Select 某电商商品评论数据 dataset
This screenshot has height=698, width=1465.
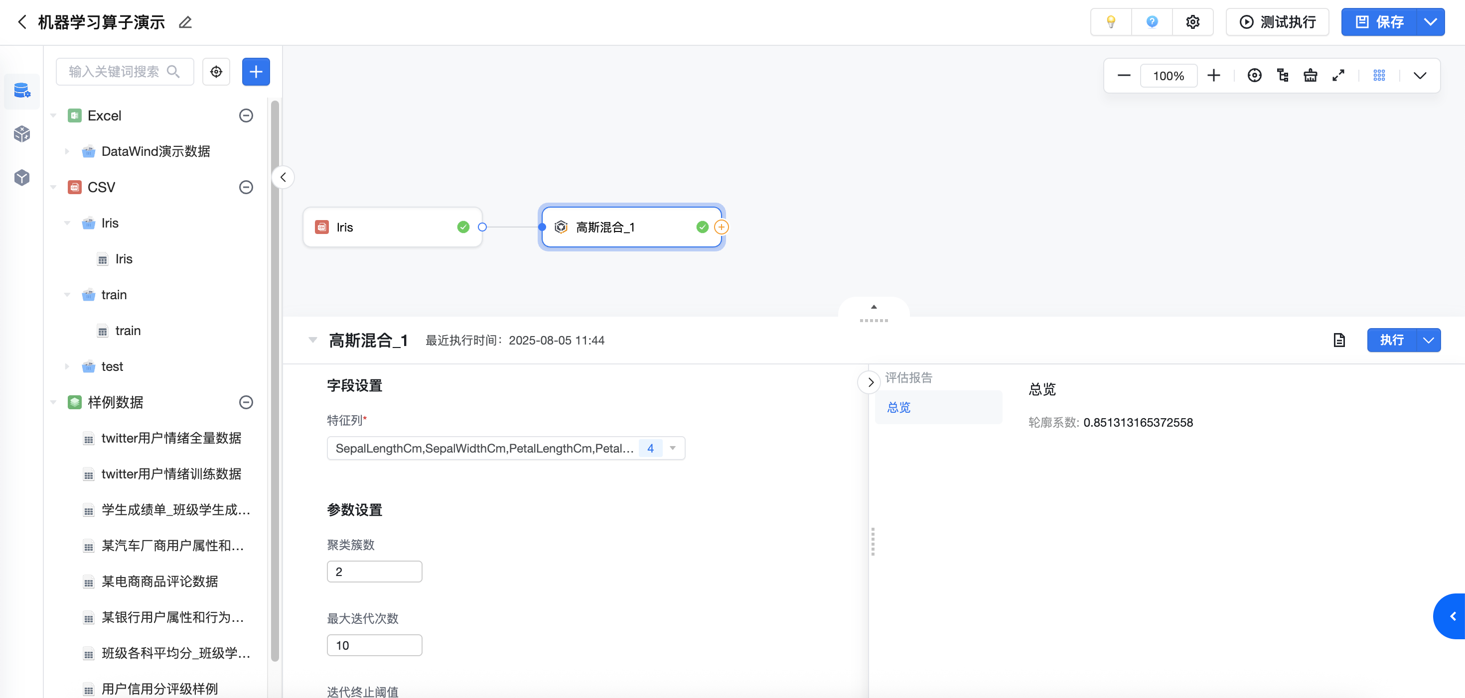[160, 582]
